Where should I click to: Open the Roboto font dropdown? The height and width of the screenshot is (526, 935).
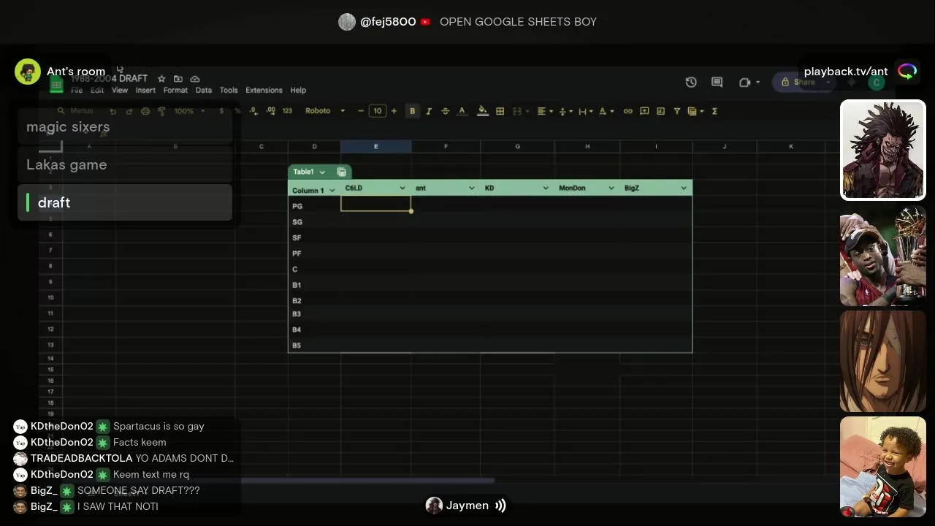[325, 111]
